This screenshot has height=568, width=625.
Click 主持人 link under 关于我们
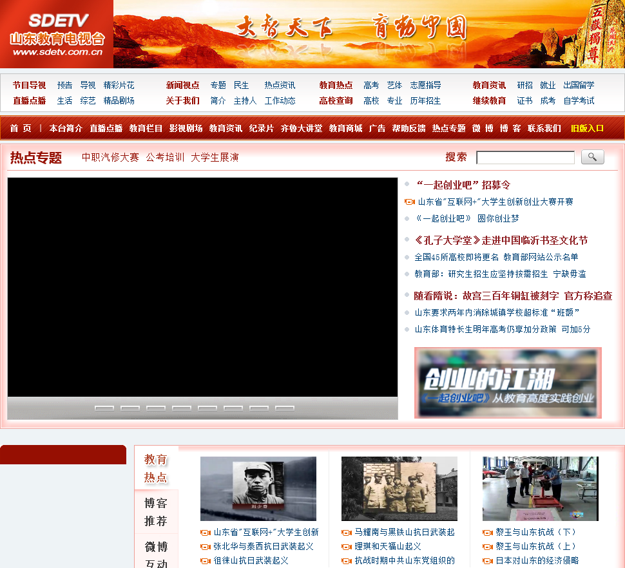point(245,100)
